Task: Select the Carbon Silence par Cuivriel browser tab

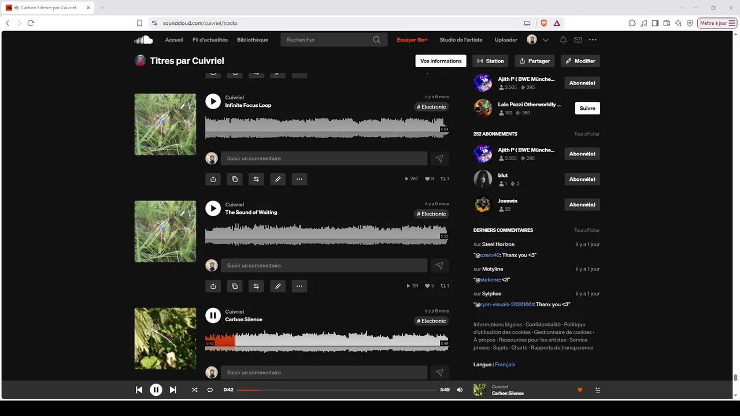Action: point(49,8)
